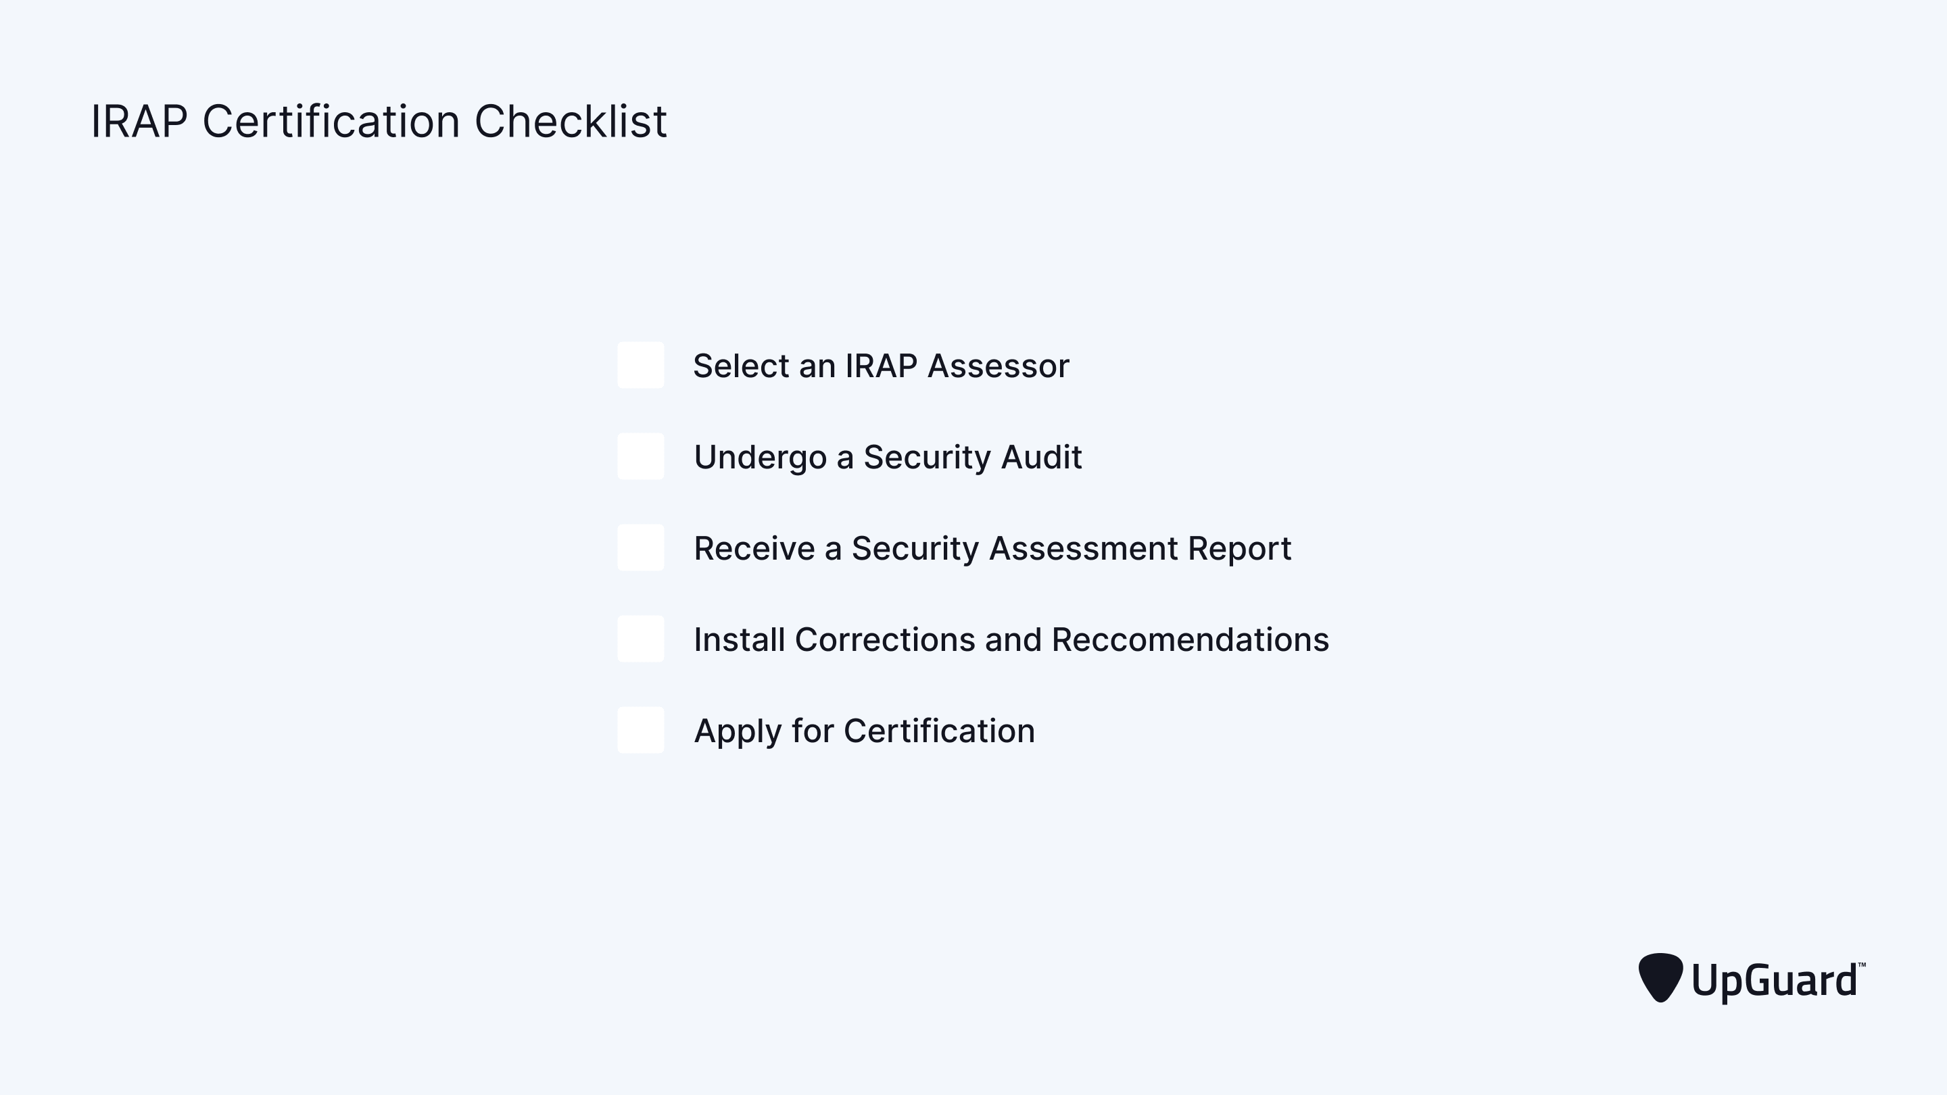Click the word Checklist in the title

click(x=571, y=121)
